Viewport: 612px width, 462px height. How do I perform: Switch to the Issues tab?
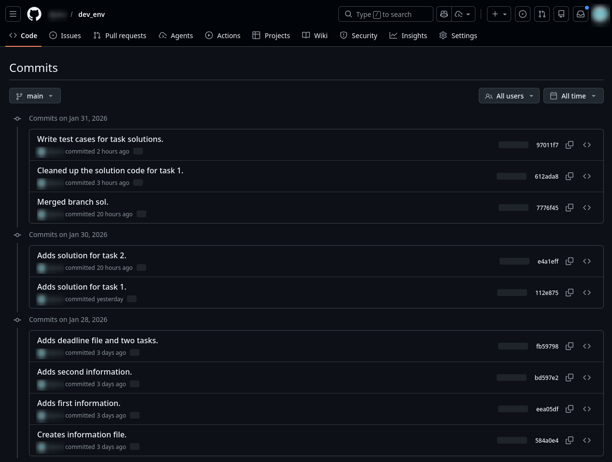tap(65, 36)
